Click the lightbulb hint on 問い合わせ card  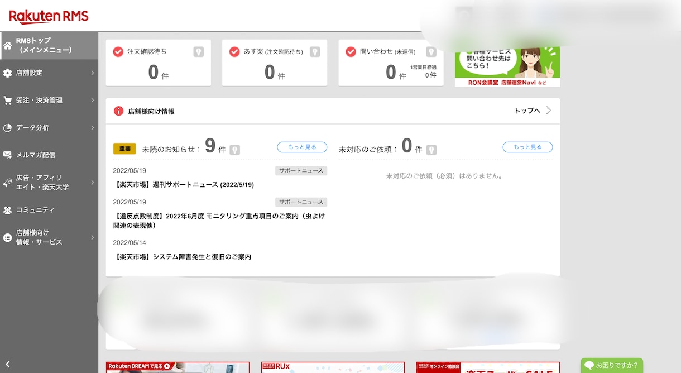[431, 51]
